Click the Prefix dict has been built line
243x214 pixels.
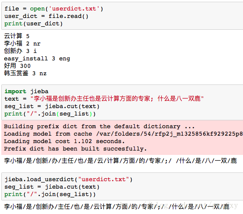tap(75, 149)
